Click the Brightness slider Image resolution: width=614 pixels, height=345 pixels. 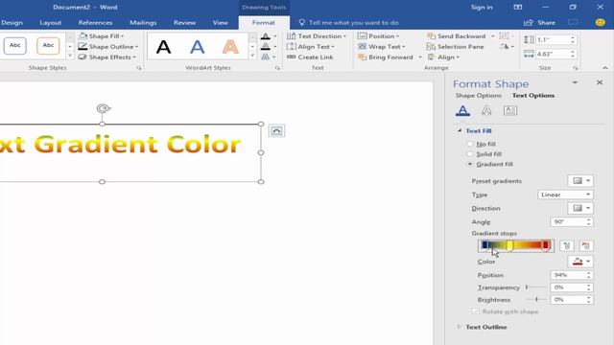pyautogui.click(x=536, y=299)
